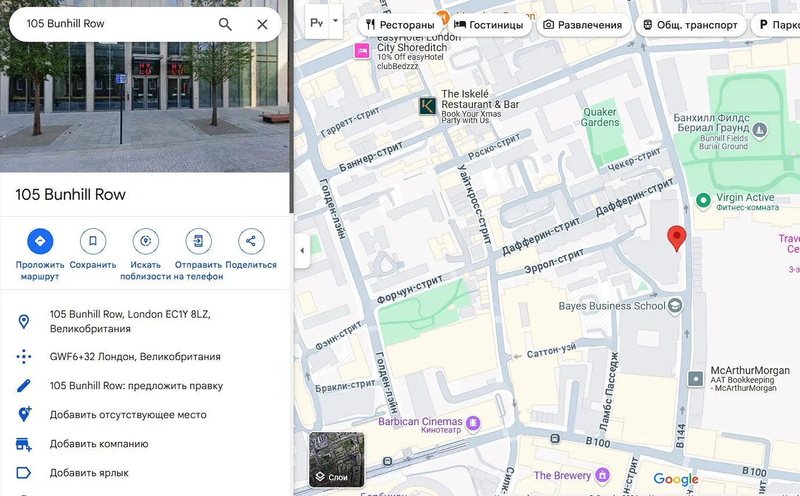Open the Парковки category
This screenshot has width=800, height=496.
(783, 24)
